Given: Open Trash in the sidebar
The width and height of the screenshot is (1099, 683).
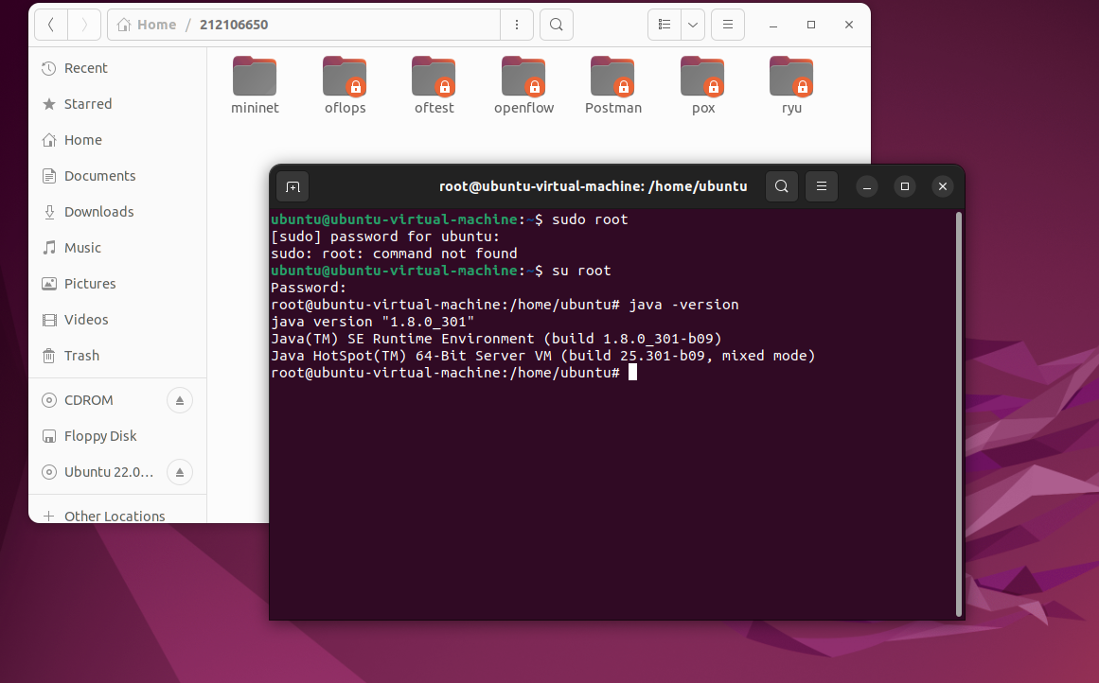Looking at the screenshot, I should pos(117,356).
